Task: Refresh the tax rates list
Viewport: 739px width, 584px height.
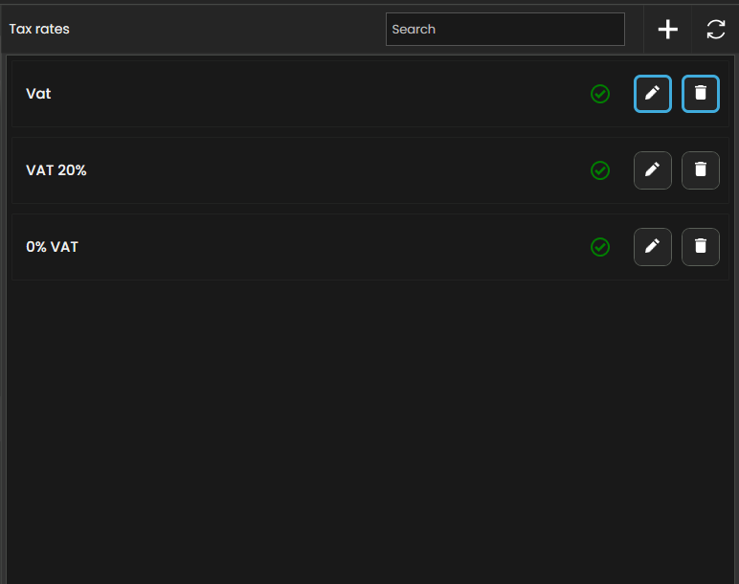Action: (715, 30)
